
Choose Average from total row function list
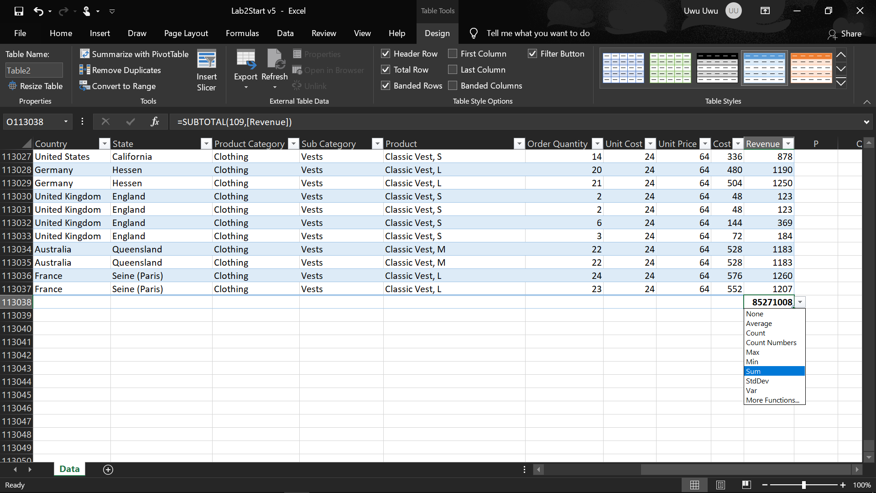759,323
